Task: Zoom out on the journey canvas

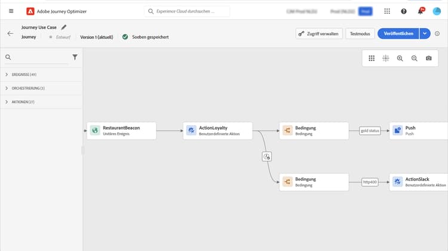Action: [414, 58]
